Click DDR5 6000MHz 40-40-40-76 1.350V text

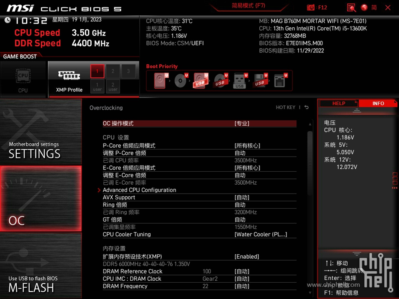pos(146,264)
